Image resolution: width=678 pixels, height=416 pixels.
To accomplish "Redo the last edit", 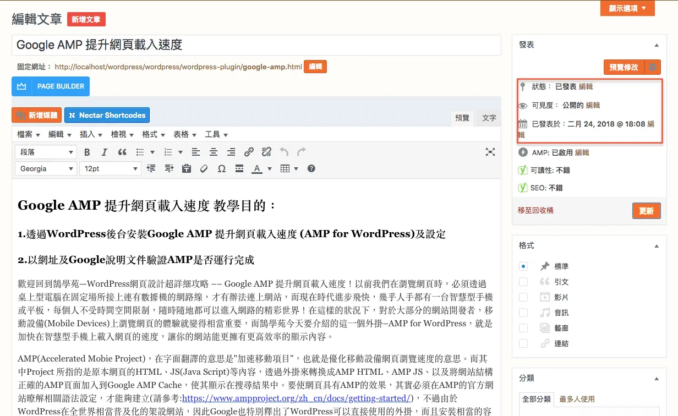I will [x=302, y=152].
